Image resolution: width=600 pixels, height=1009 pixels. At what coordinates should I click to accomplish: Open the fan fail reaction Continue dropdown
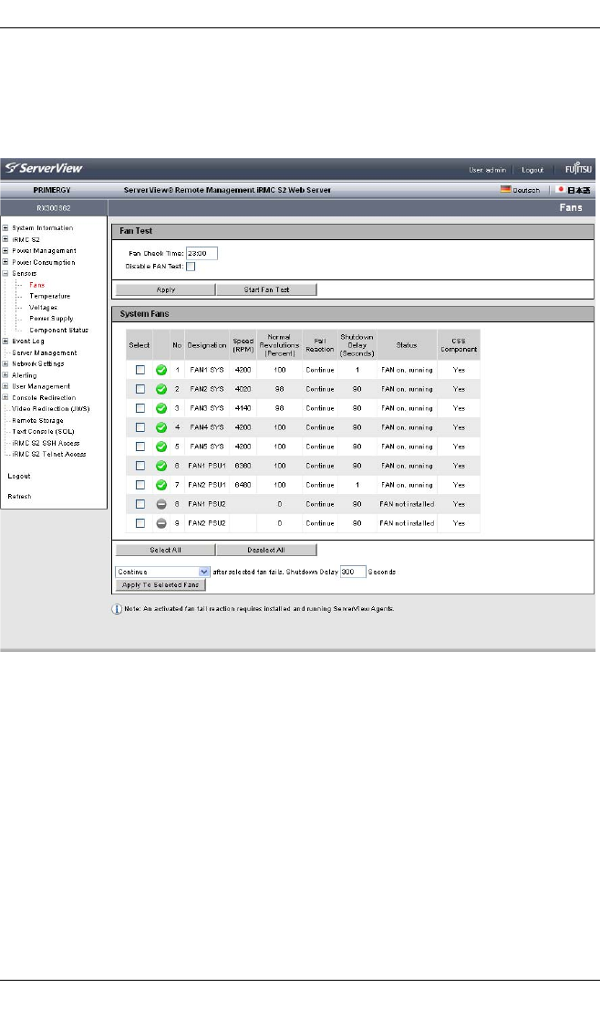(162, 572)
